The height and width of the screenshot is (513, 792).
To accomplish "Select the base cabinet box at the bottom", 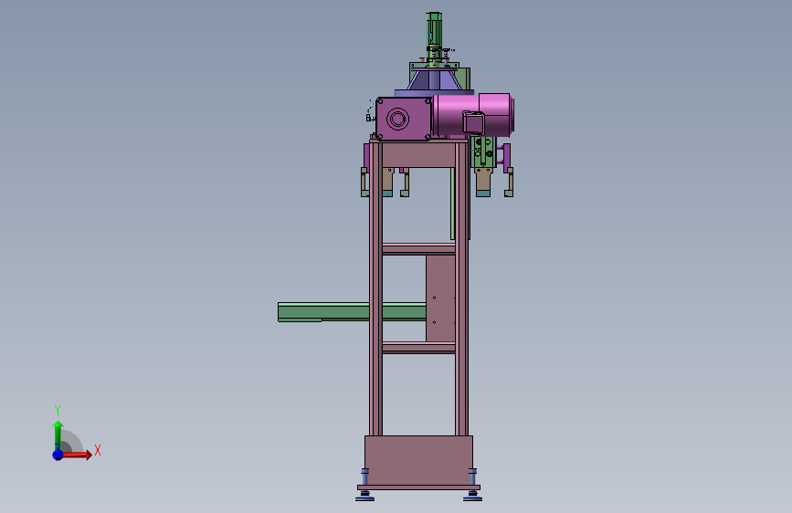I will [418, 460].
